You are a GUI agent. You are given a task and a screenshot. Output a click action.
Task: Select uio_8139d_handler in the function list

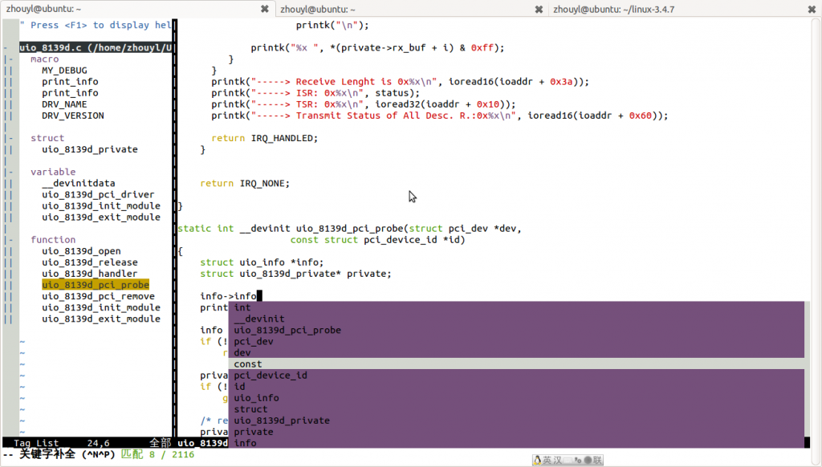tap(89, 274)
